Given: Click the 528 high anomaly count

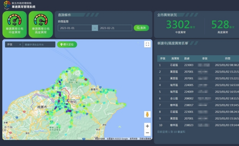Looking at the screenshot, I should pyautogui.click(x=220, y=25).
